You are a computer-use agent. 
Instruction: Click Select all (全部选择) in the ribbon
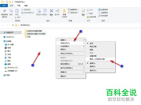click(x=103, y=10)
